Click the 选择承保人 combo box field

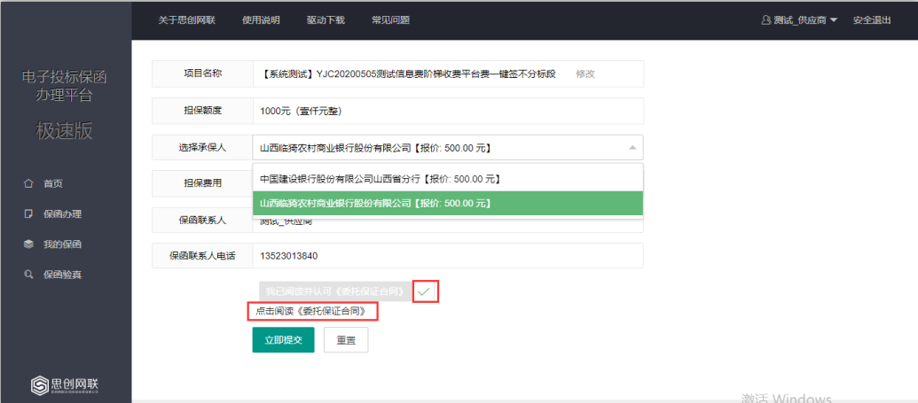point(448,148)
